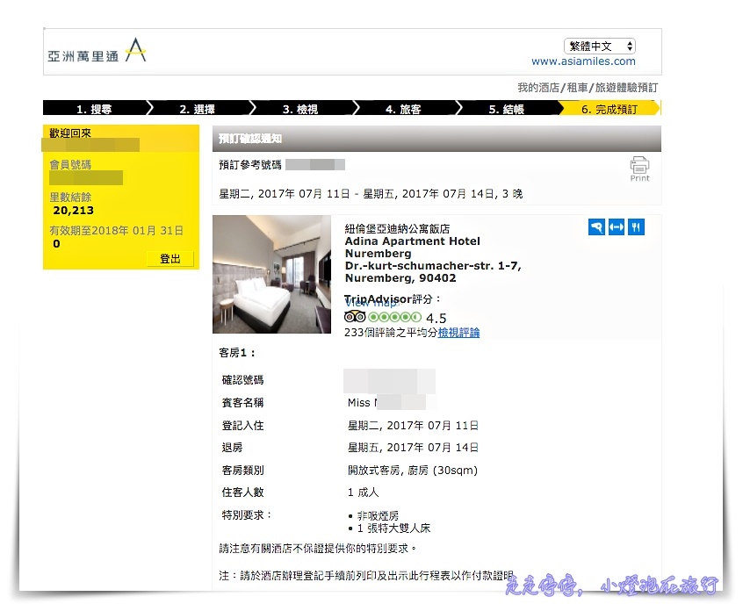The image size is (743, 611).
Task: Click the 1 張特大雙人床 request item
Action: (x=393, y=528)
